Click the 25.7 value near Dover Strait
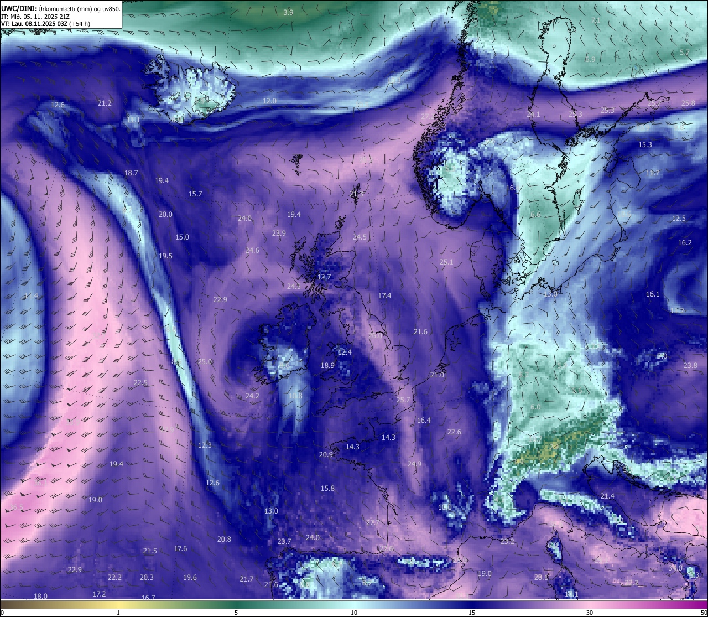Image resolution: width=708 pixels, height=617 pixels. (403, 400)
